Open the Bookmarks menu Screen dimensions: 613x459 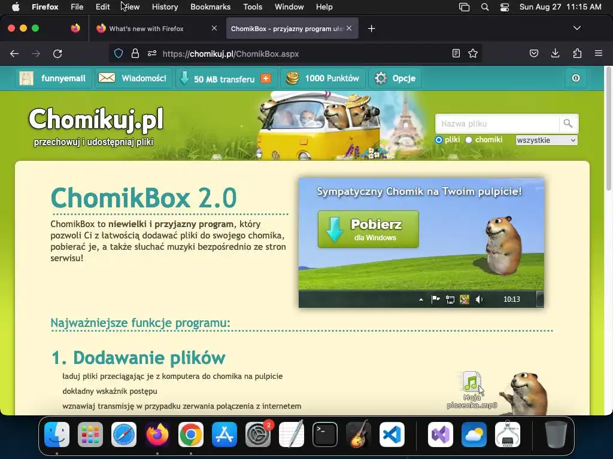[210, 7]
